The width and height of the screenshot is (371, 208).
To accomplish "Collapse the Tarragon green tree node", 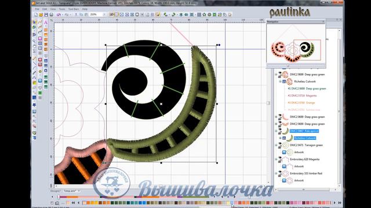I will [x=276, y=145].
